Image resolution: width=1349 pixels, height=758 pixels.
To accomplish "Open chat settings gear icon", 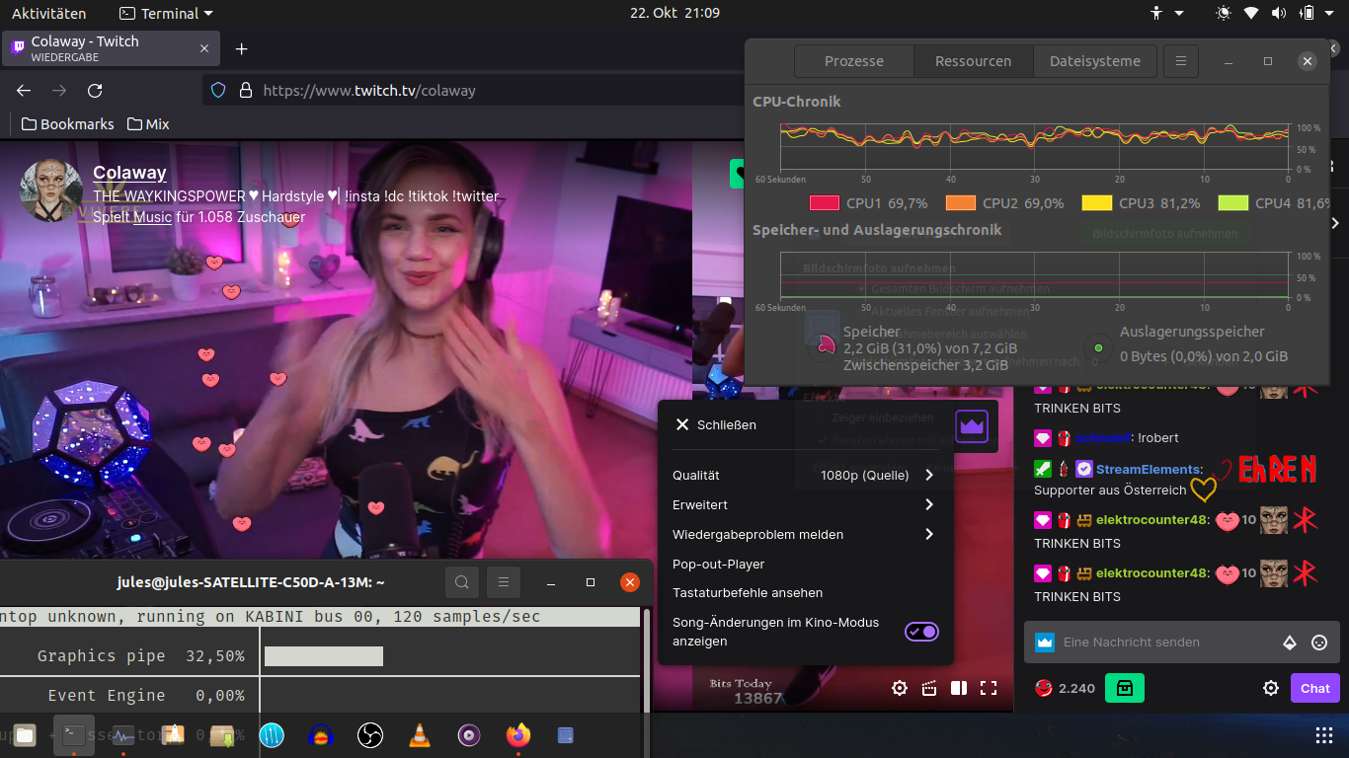I will coord(1271,688).
